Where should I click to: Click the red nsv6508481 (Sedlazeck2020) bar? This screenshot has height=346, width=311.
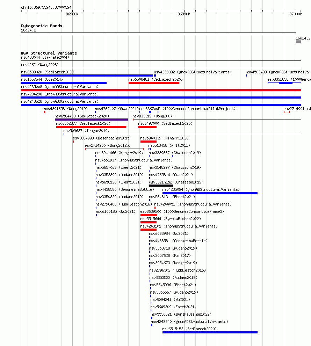click(154, 83)
